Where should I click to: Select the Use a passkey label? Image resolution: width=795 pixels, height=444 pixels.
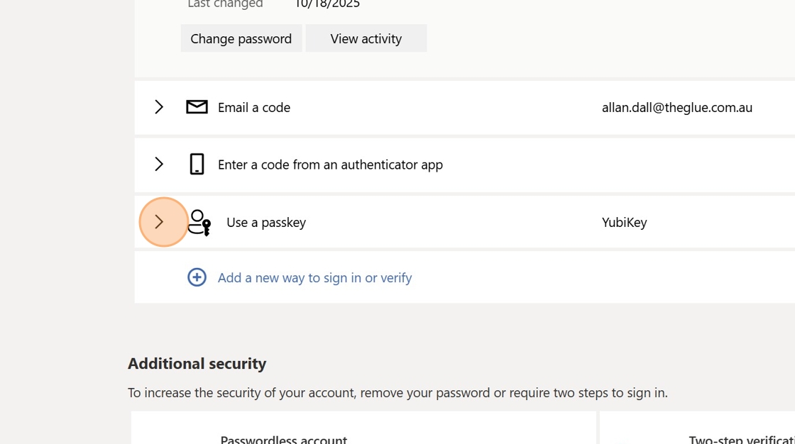tap(266, 223)
